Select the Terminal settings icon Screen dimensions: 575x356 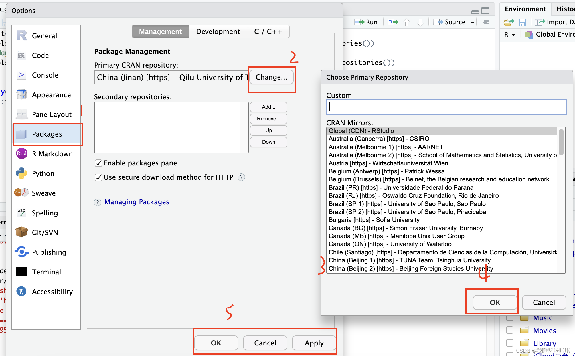[21, 272]
